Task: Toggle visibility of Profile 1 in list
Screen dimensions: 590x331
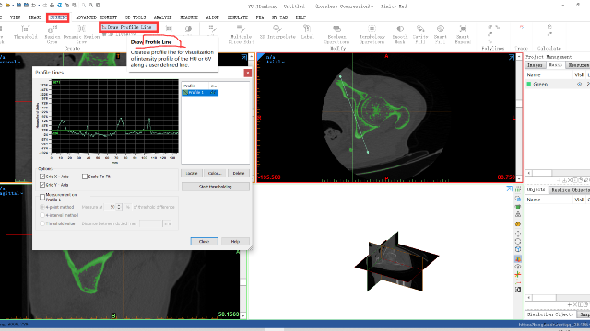Action: pyautogui.click(x=213, y=92)
